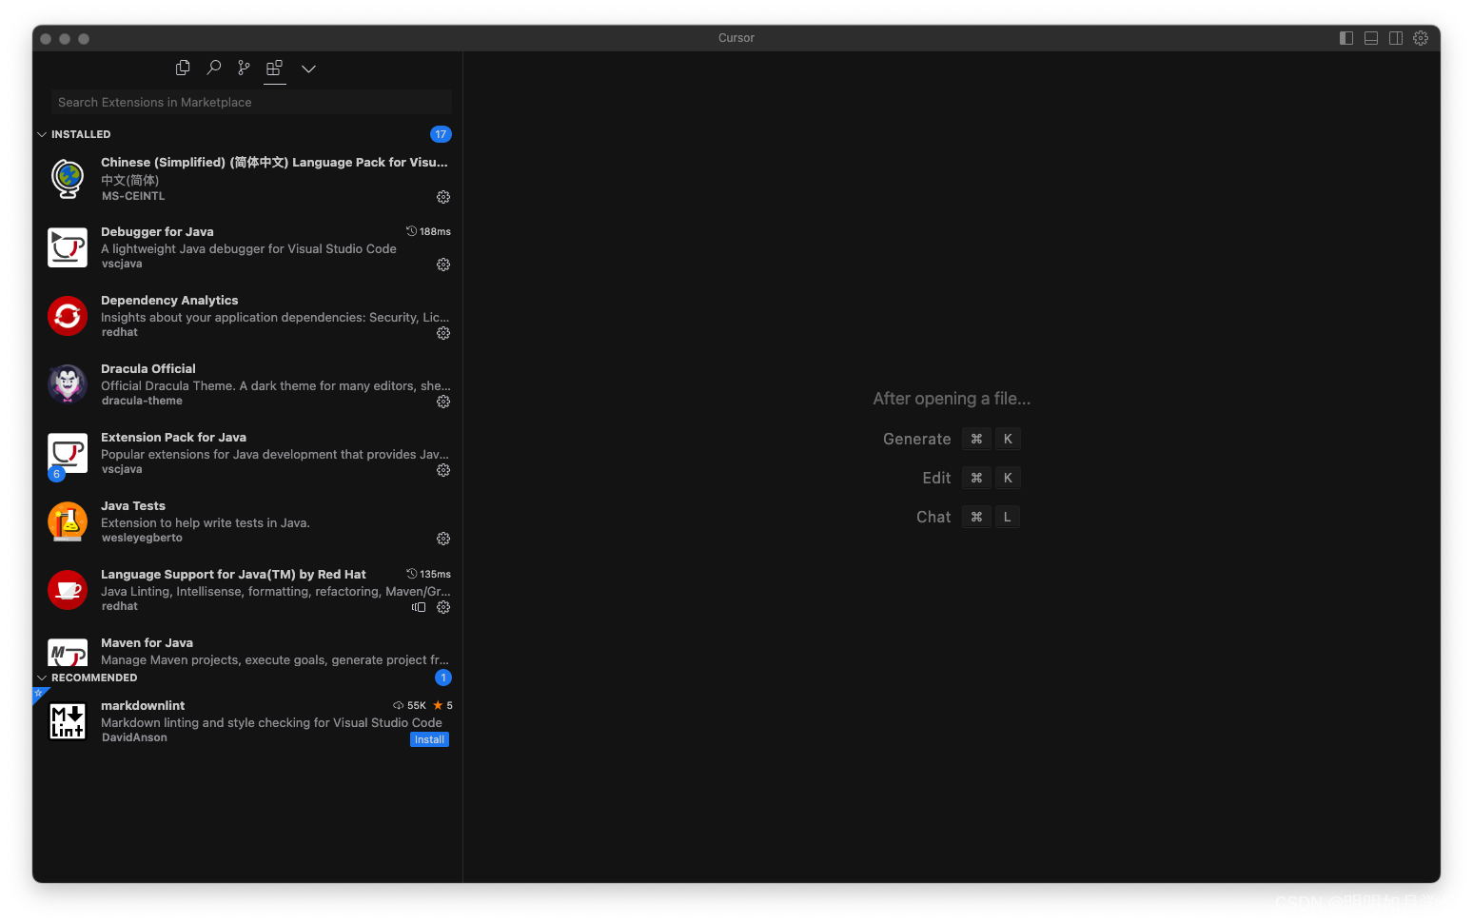Open manage gear for Java Tests

[443, 539]
